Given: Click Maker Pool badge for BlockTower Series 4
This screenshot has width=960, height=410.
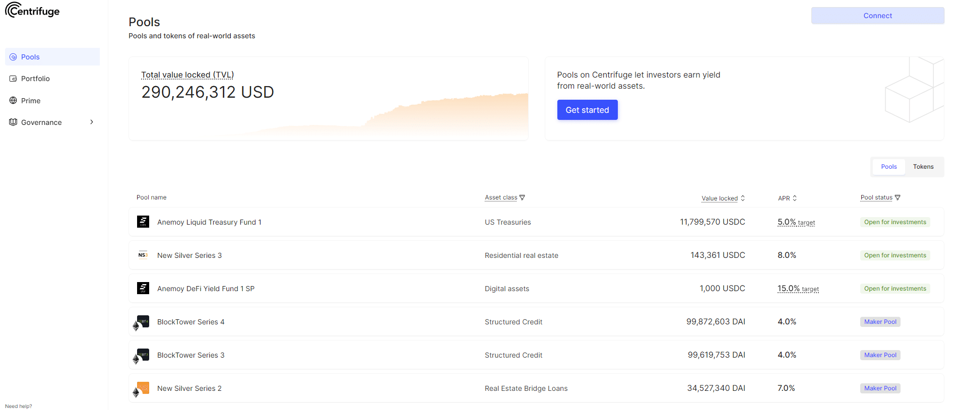Looking at the screenshot, I should [880, 322].
